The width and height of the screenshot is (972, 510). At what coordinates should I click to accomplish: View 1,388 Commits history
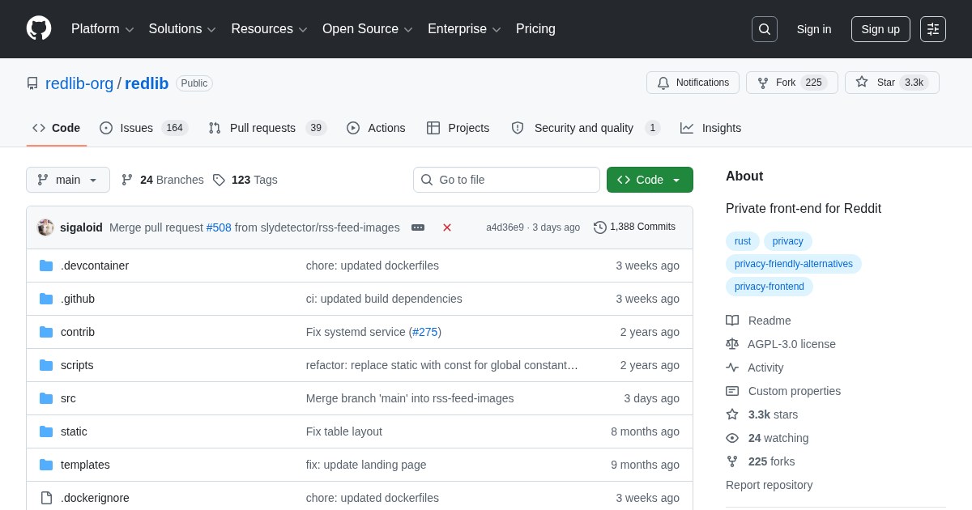coord(634,227)
